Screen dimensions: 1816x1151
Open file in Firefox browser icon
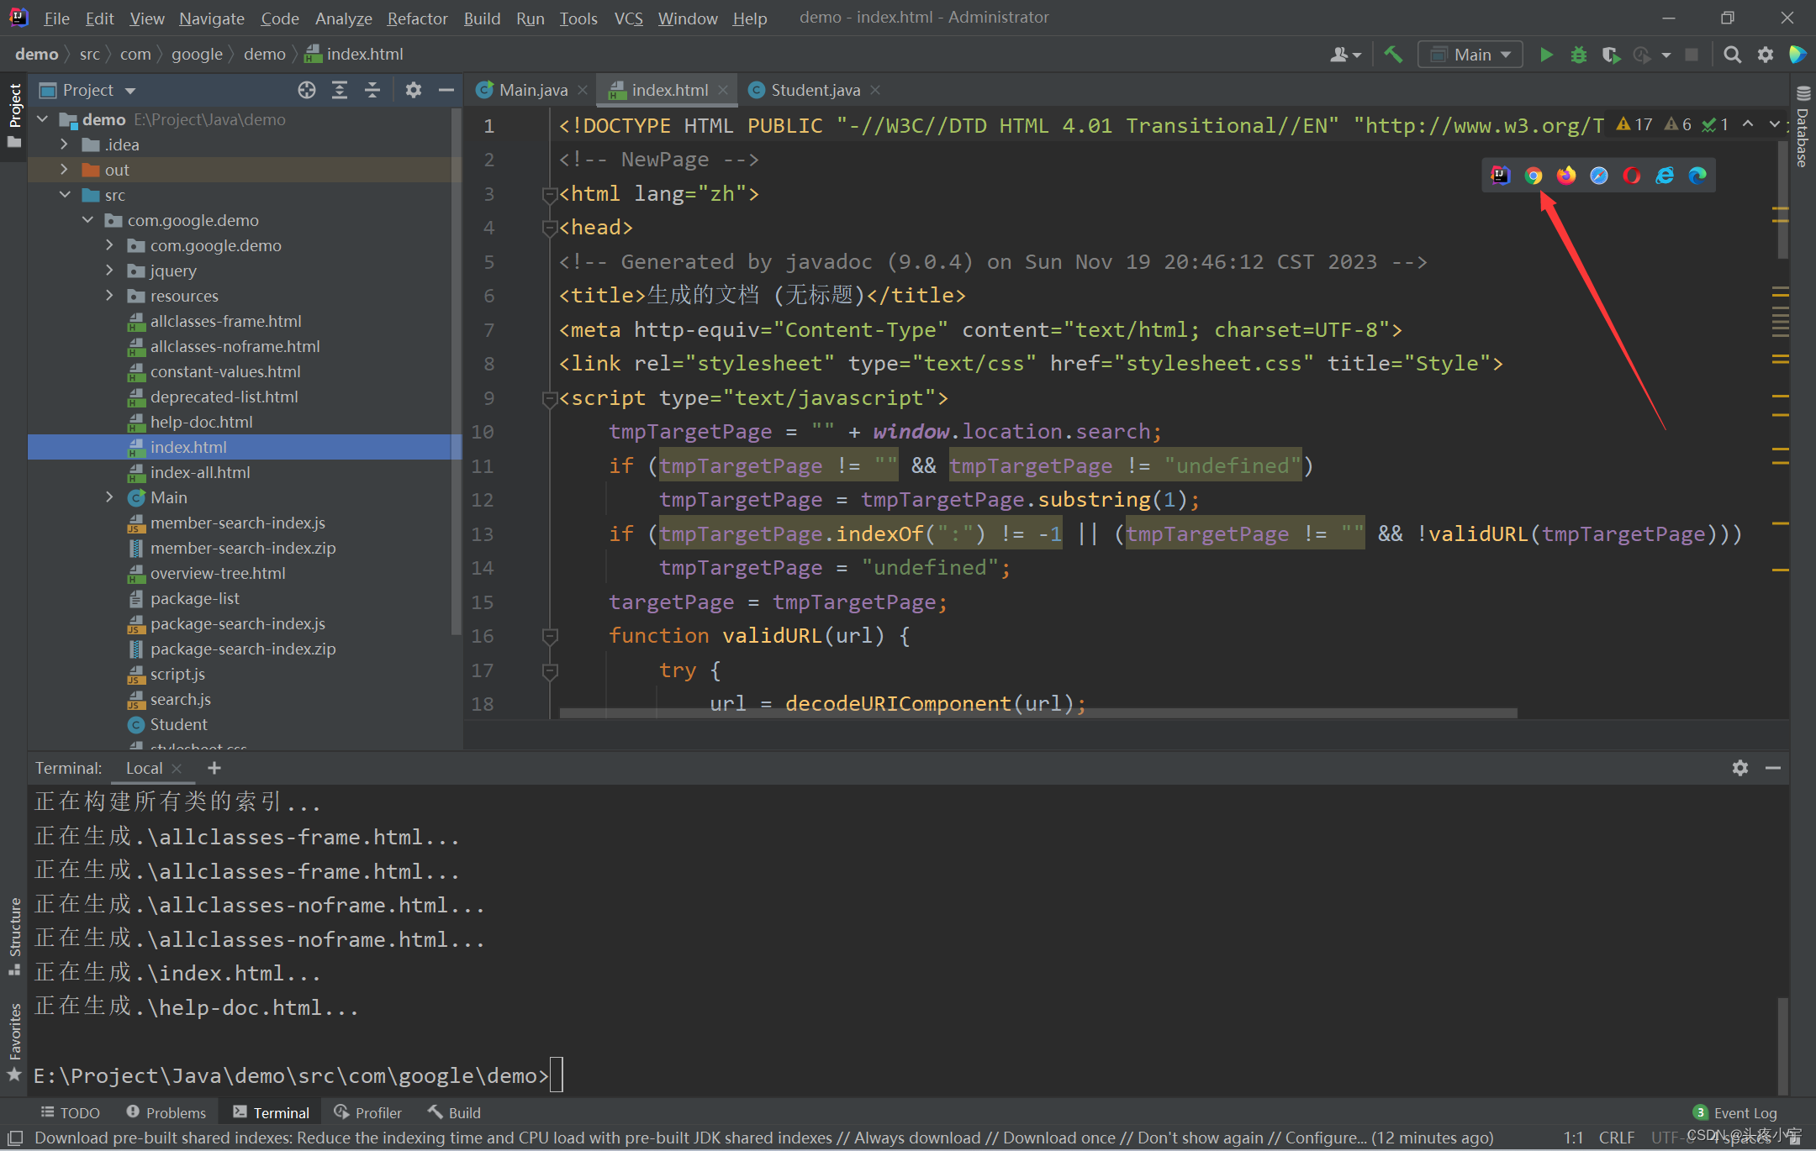pyautogui.click(x=1565, y=176)
